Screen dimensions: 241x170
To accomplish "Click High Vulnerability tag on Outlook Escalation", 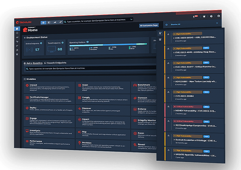I will [188, 136].
